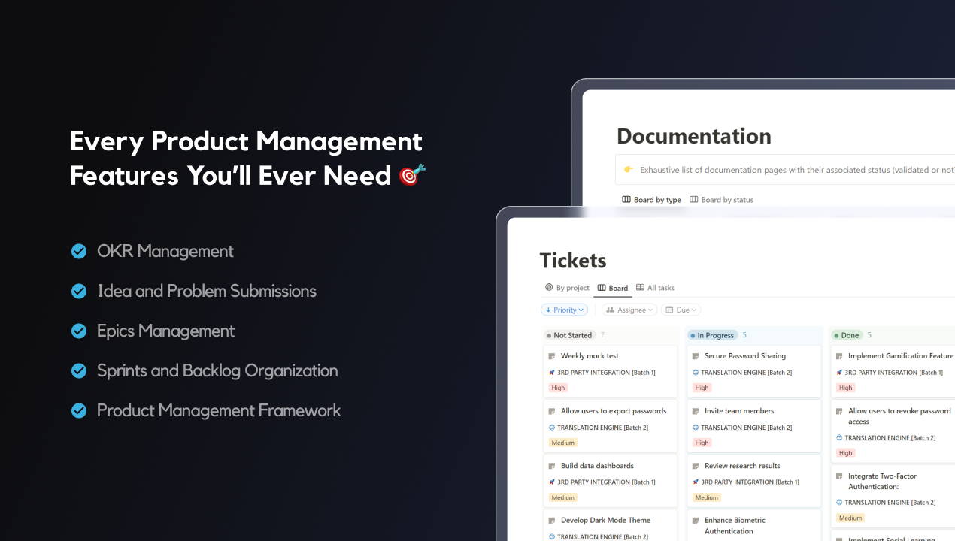Click checkmark next to Sprints and Backlog Organization
The height and width of the screenshot is (541, 955).
click(79, 370)
